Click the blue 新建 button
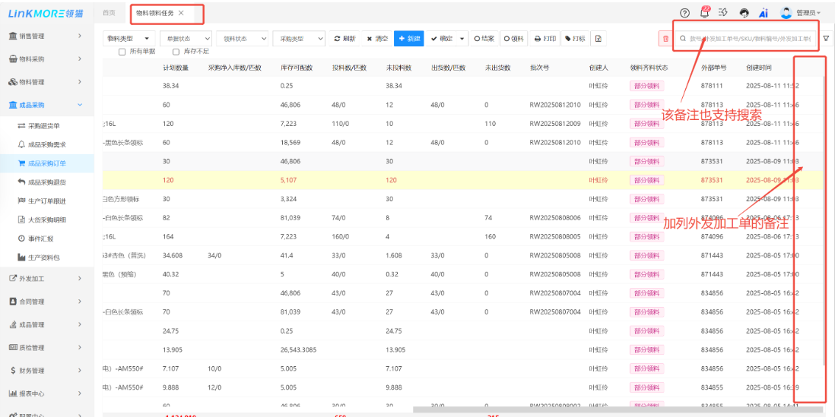The image size is (835, 417). pos(409,39)
